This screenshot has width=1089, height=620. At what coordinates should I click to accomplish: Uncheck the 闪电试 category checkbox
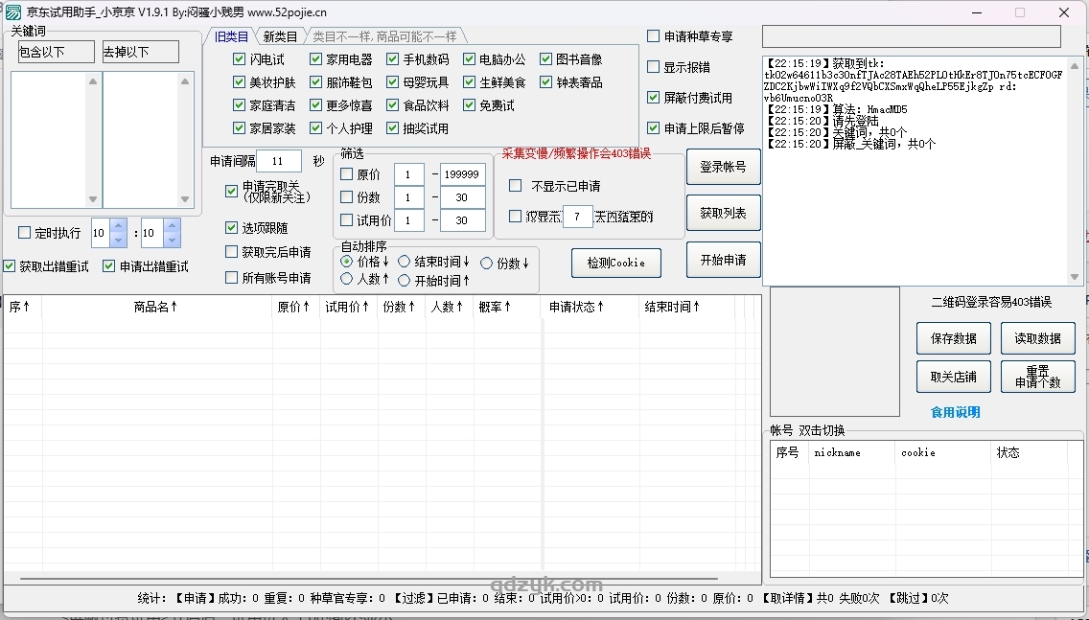pyautogui.click(x=237, y=58)
